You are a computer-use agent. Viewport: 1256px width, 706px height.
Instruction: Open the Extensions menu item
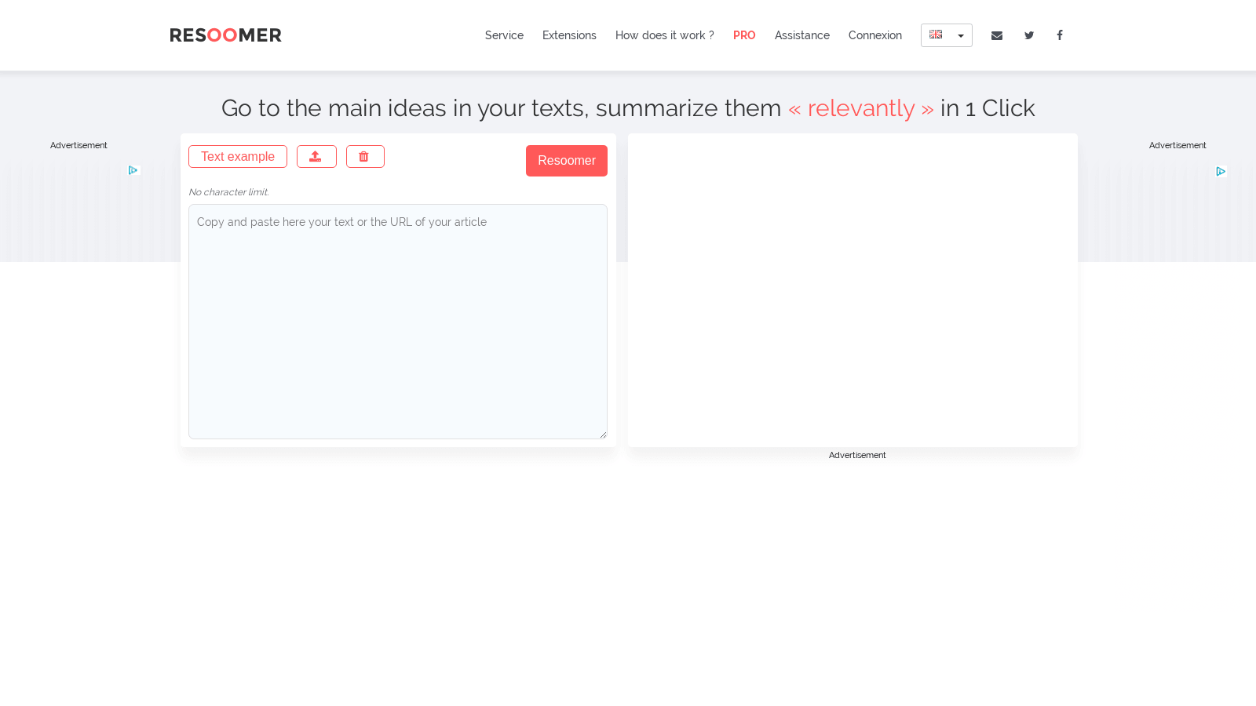click(x=569, y=35)
